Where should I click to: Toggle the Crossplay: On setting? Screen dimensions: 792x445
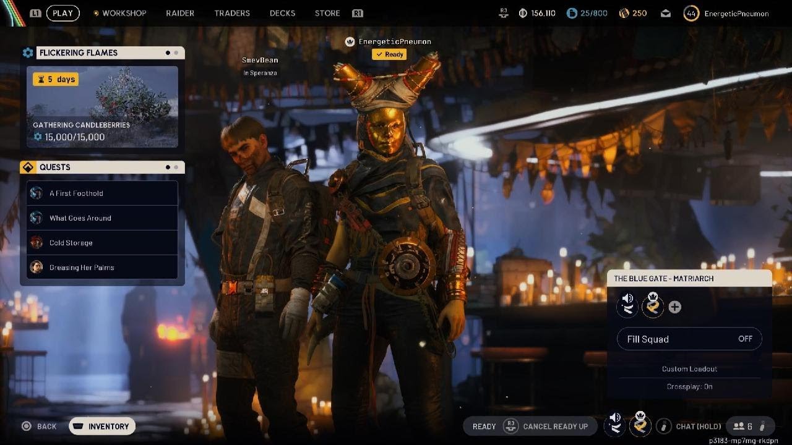[689, 386]
